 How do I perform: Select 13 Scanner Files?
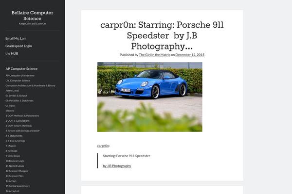click(x=15, y=176)
